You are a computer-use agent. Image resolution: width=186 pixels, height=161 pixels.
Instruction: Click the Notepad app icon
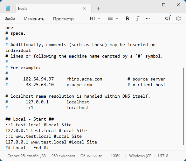[8, 8]
